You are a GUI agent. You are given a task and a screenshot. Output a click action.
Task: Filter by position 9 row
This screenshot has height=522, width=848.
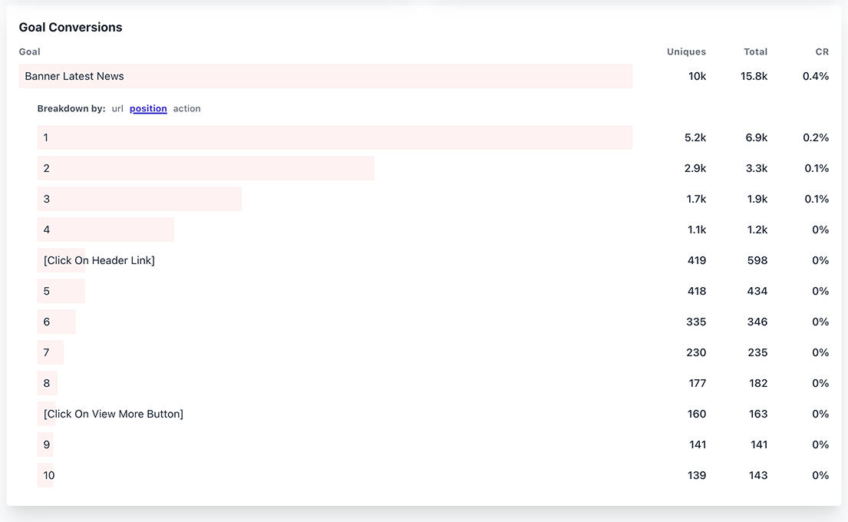point(47,444)
